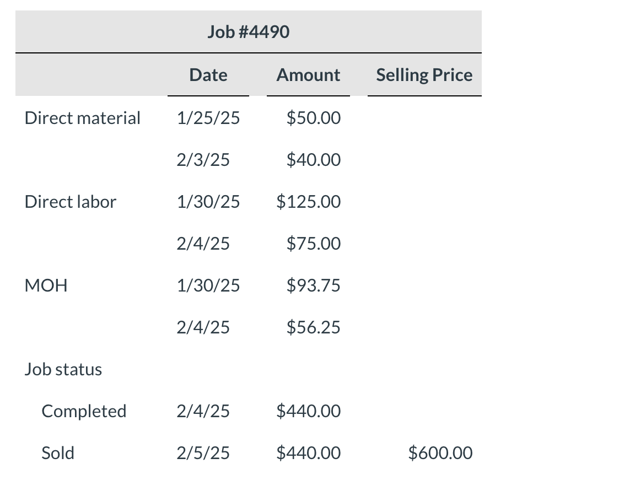Click the Job #4490 title header

248,32
